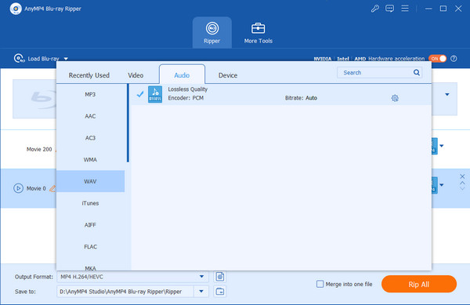The height and width of the screenshot is (305, 470).
Task: Expand Movie 0 format dropdown arrow
Action: (x=442, y=185)
